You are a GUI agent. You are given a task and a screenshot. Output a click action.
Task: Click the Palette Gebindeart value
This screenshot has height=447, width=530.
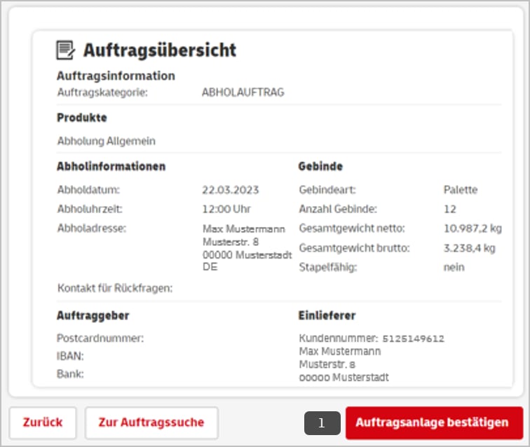pos(461,190)
